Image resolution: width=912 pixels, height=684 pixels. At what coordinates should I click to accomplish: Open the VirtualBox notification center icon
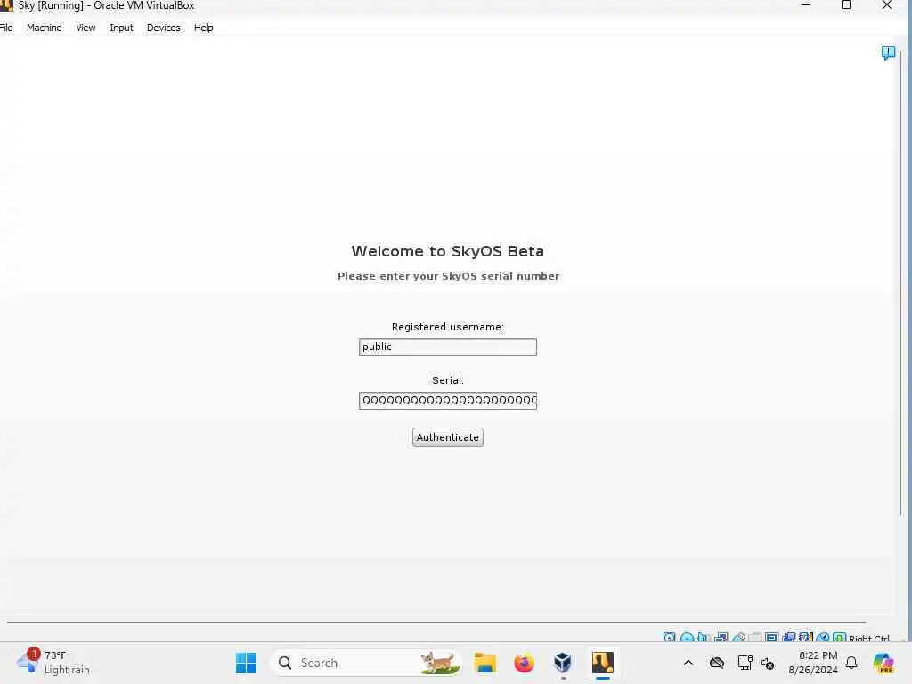(x=888, y=53)
